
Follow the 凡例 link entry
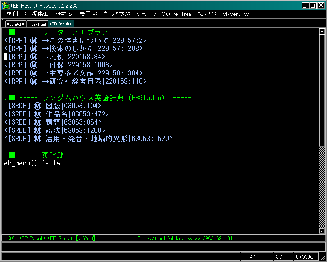coord(54,57)
